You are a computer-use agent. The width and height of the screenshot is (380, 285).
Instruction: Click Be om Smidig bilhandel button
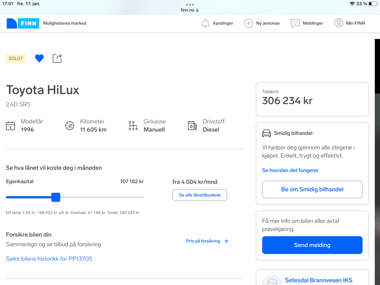pyautogui.click(x=312, y=189)
